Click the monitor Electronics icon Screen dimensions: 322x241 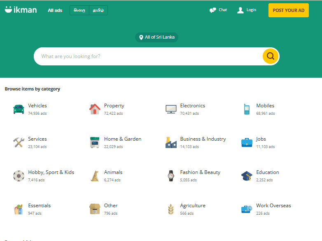point(171,109)
